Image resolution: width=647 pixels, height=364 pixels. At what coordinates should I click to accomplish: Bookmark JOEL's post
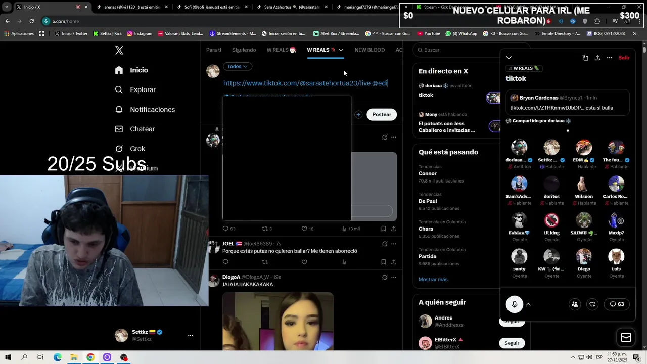point(384,262)
